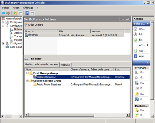Image resolution: width=155 pixels, height=123 pixels.
Task: Click the Nom column header in database list
Action: tap(47, 70)
